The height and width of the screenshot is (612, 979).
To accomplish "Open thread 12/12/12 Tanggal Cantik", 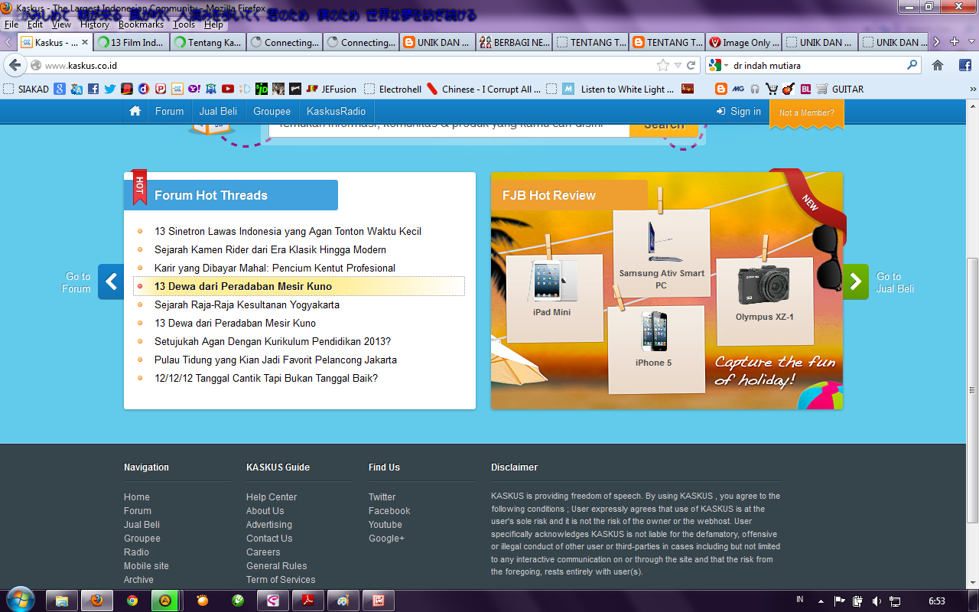I will 266,378.
